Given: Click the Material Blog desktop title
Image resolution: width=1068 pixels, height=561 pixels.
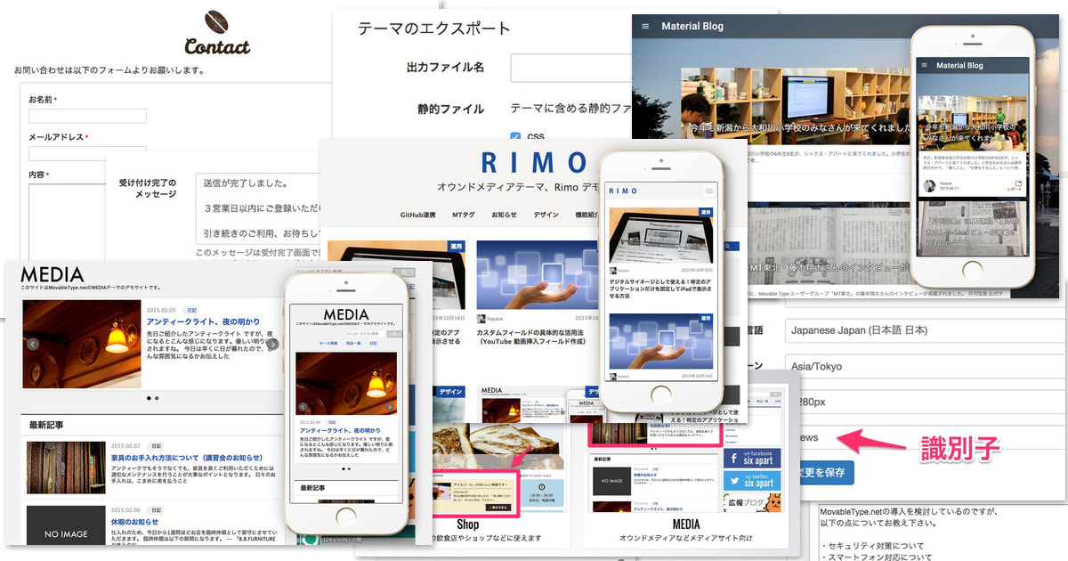Looking at the screenshot, I should coord(692,27).
